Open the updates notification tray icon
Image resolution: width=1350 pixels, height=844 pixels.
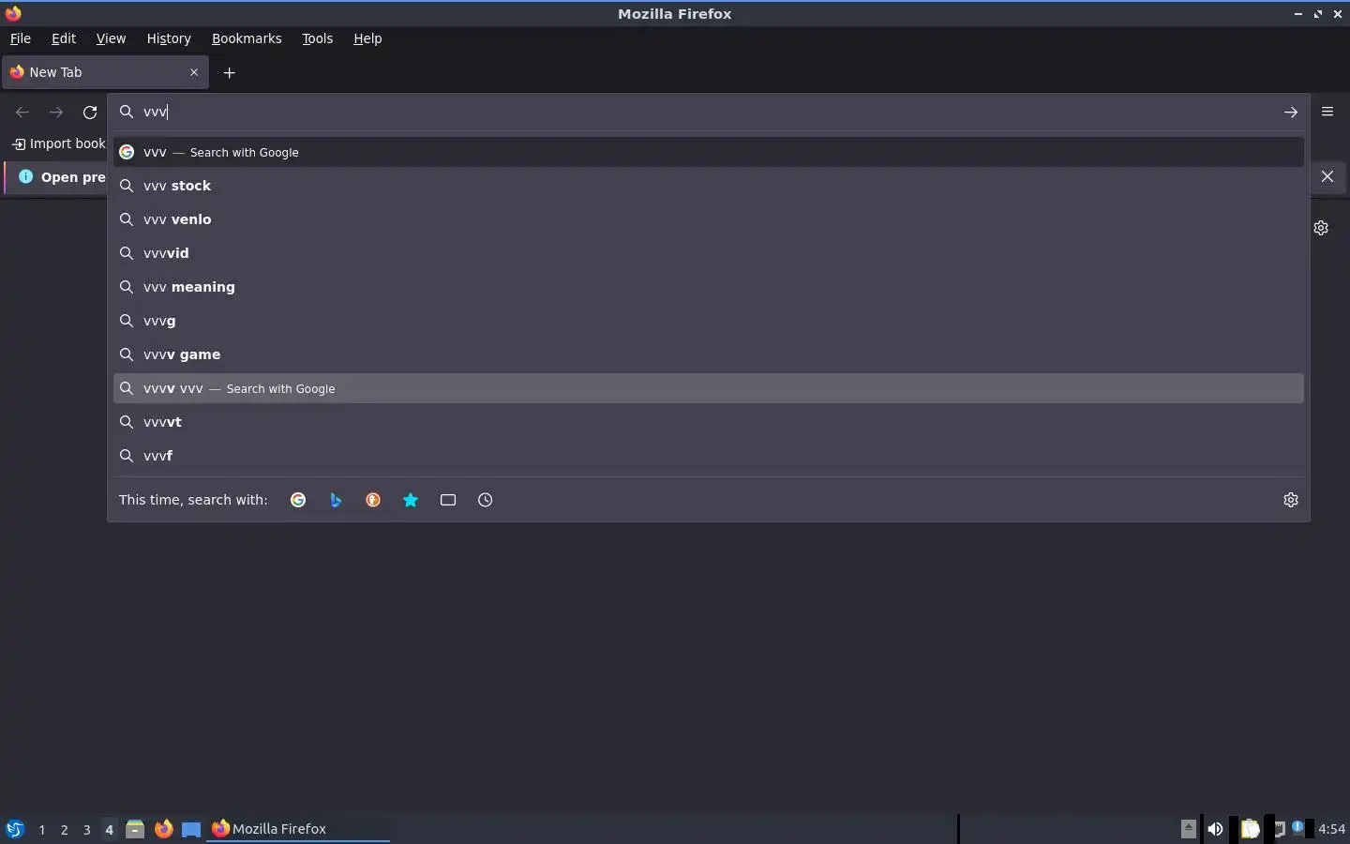pos(1297,827)
